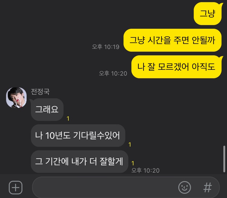Select the gray bubble 그래요

coord(47,109)
